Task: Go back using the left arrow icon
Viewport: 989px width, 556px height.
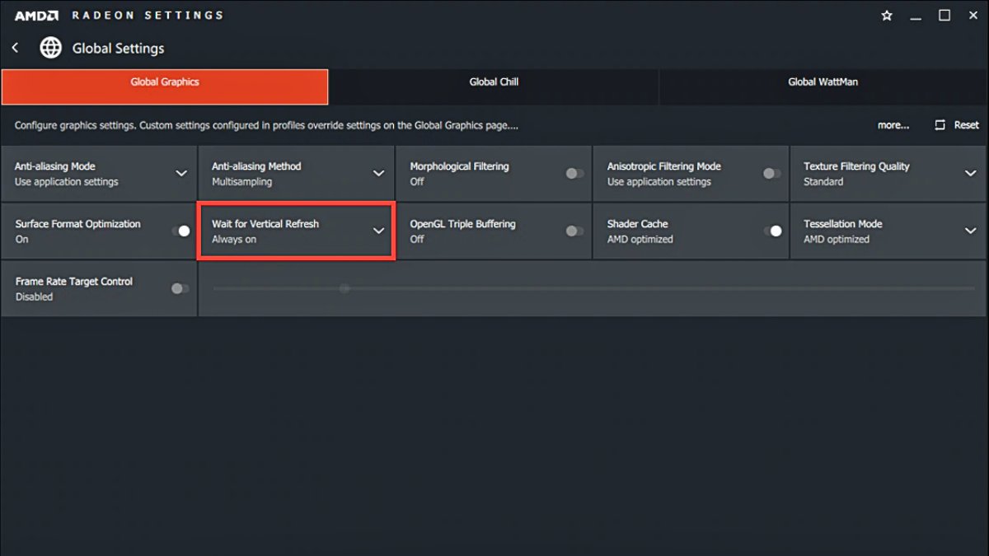Action: click(15, 49)
